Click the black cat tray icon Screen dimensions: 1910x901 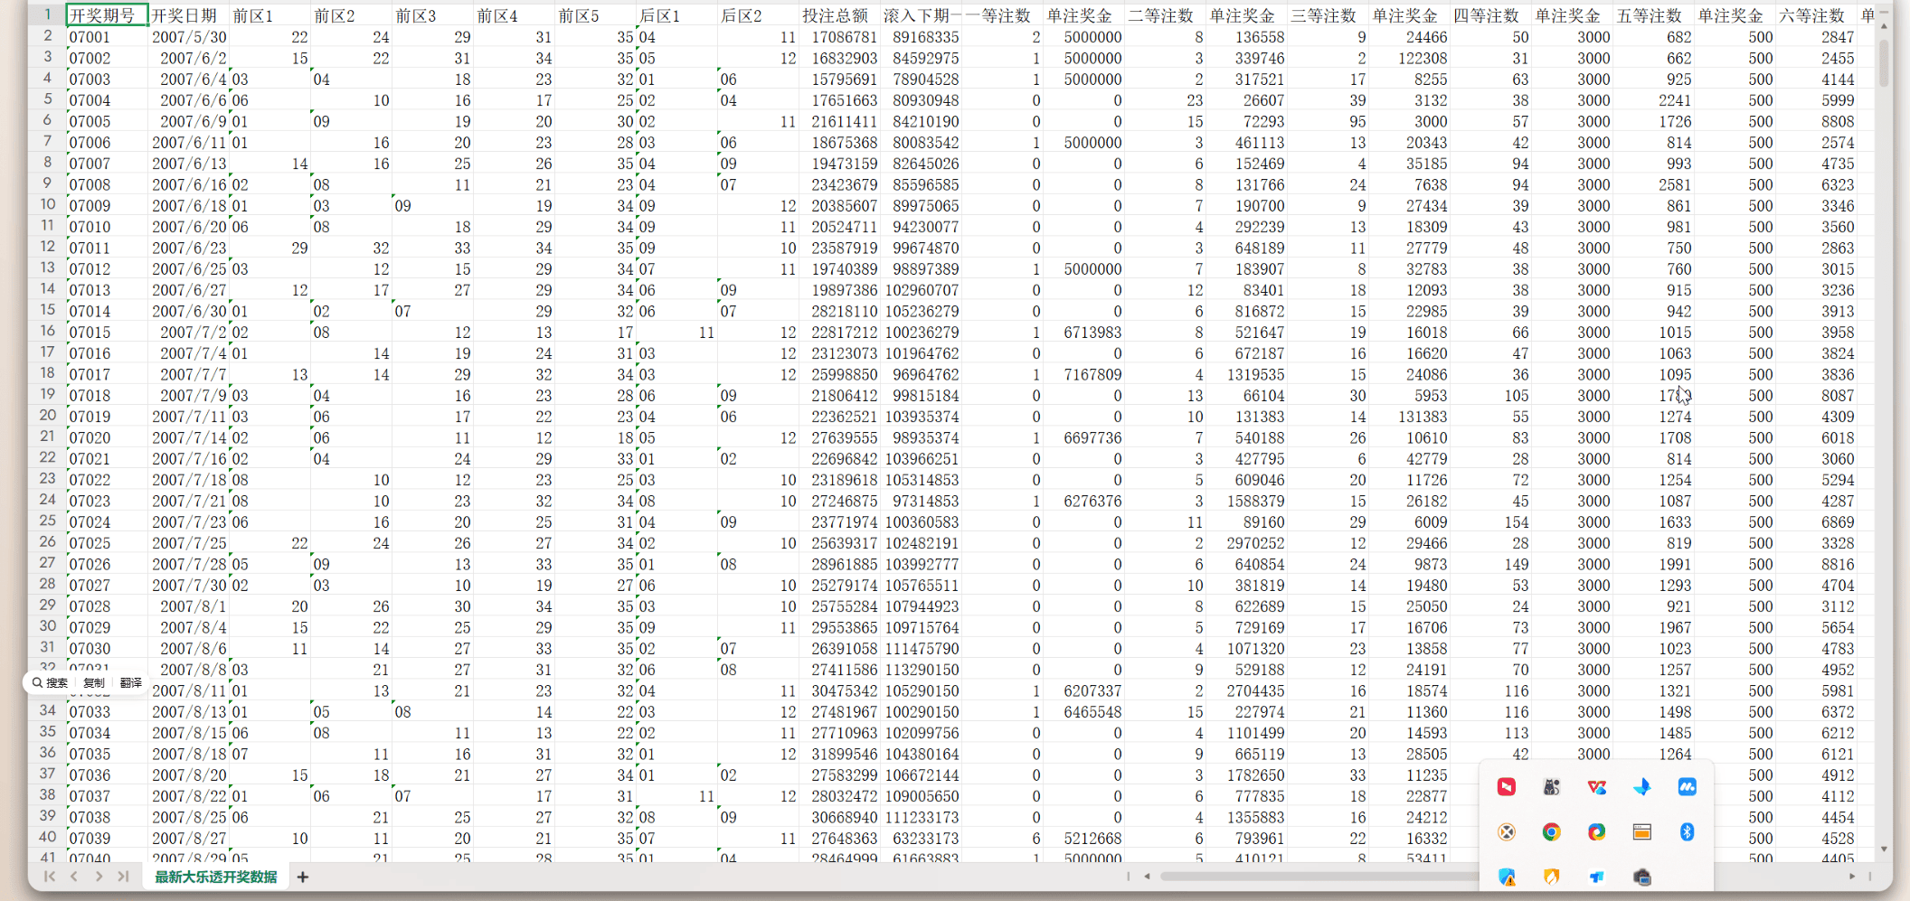coord(1551,787)
